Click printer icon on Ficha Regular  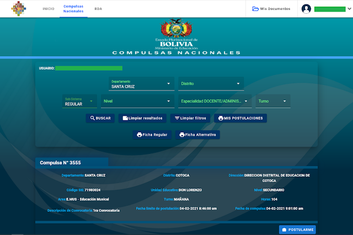point(140,135)
